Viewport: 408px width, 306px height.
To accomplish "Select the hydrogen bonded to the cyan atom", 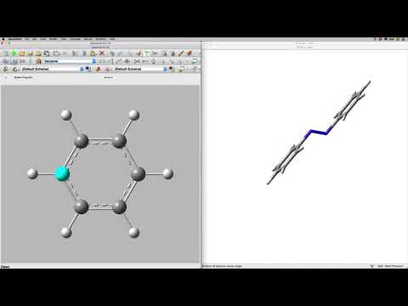I will coord(32,173).
